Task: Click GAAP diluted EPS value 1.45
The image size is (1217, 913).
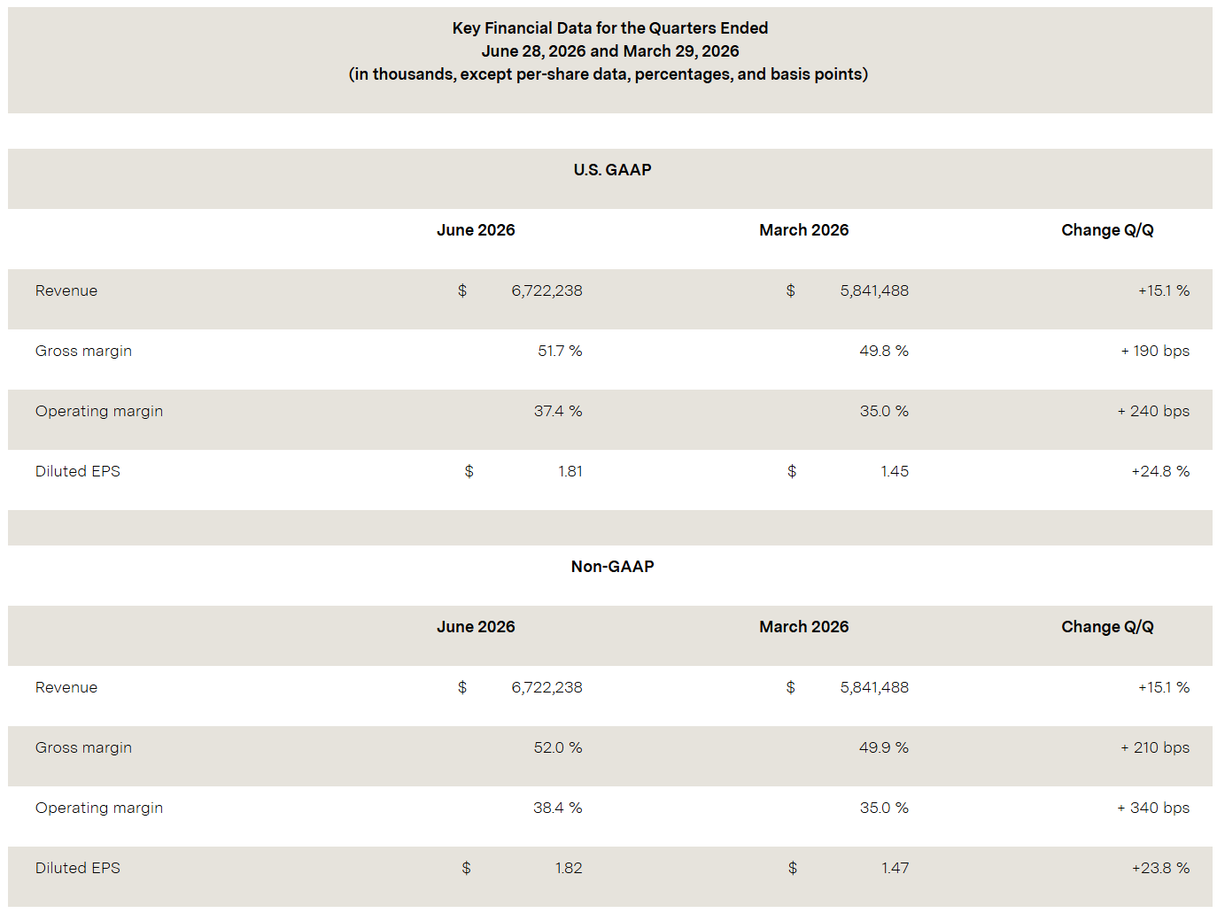Action: [x=895, y=471]
